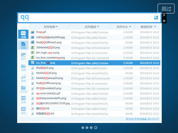Select the first page indicator dot
The height and width of the screenshot is (133, 178).
coord(83,128)
